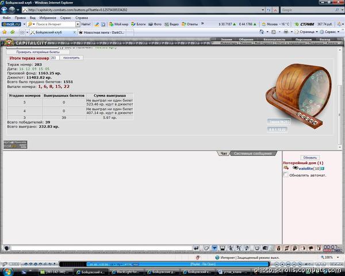Click the music note sound icon
Image resolution: width=345 pixels, height=276 pixels.
click(x=247, y=248)
